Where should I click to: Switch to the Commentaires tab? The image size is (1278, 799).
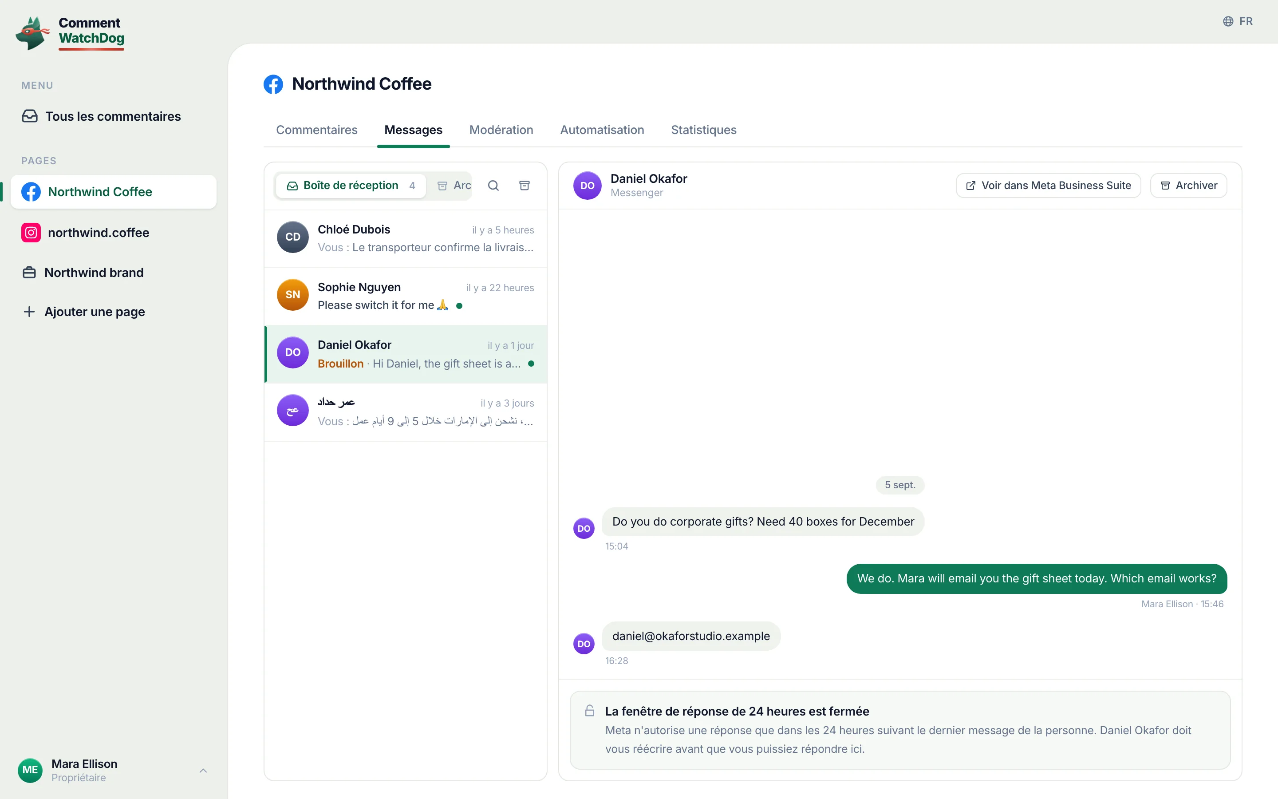point(316,130)
